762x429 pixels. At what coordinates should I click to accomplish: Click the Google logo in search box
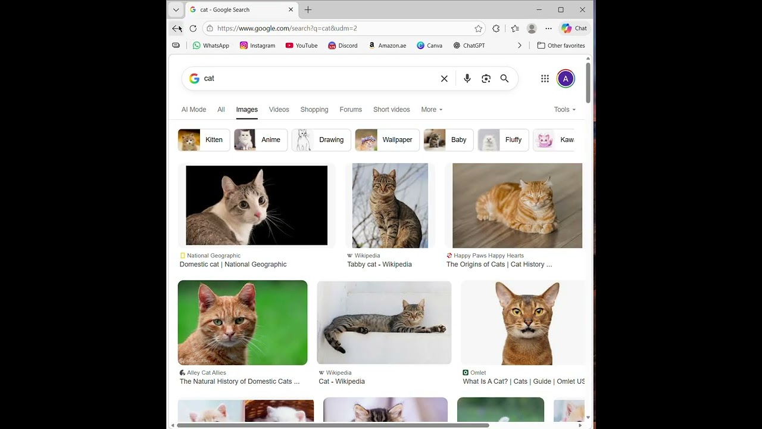click(x=194, y=78)
